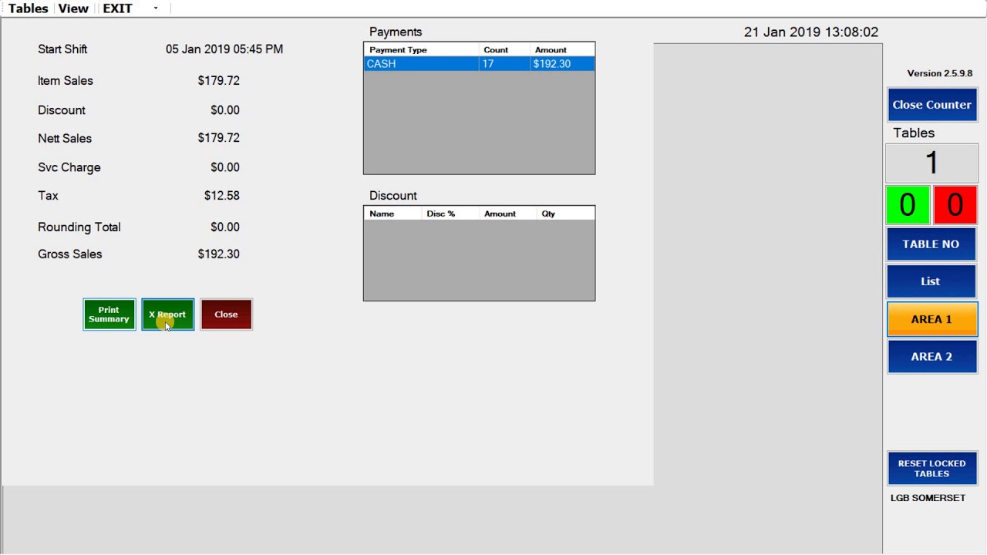Close the shift summary panel

pos(227,314)
